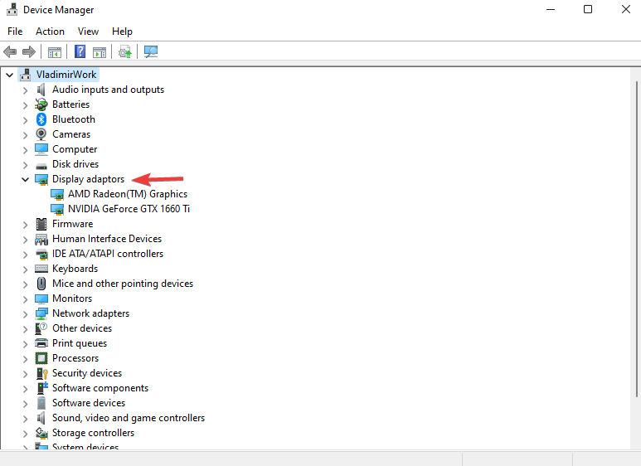
Task: Open the View menu
Action: coord(88,32)
